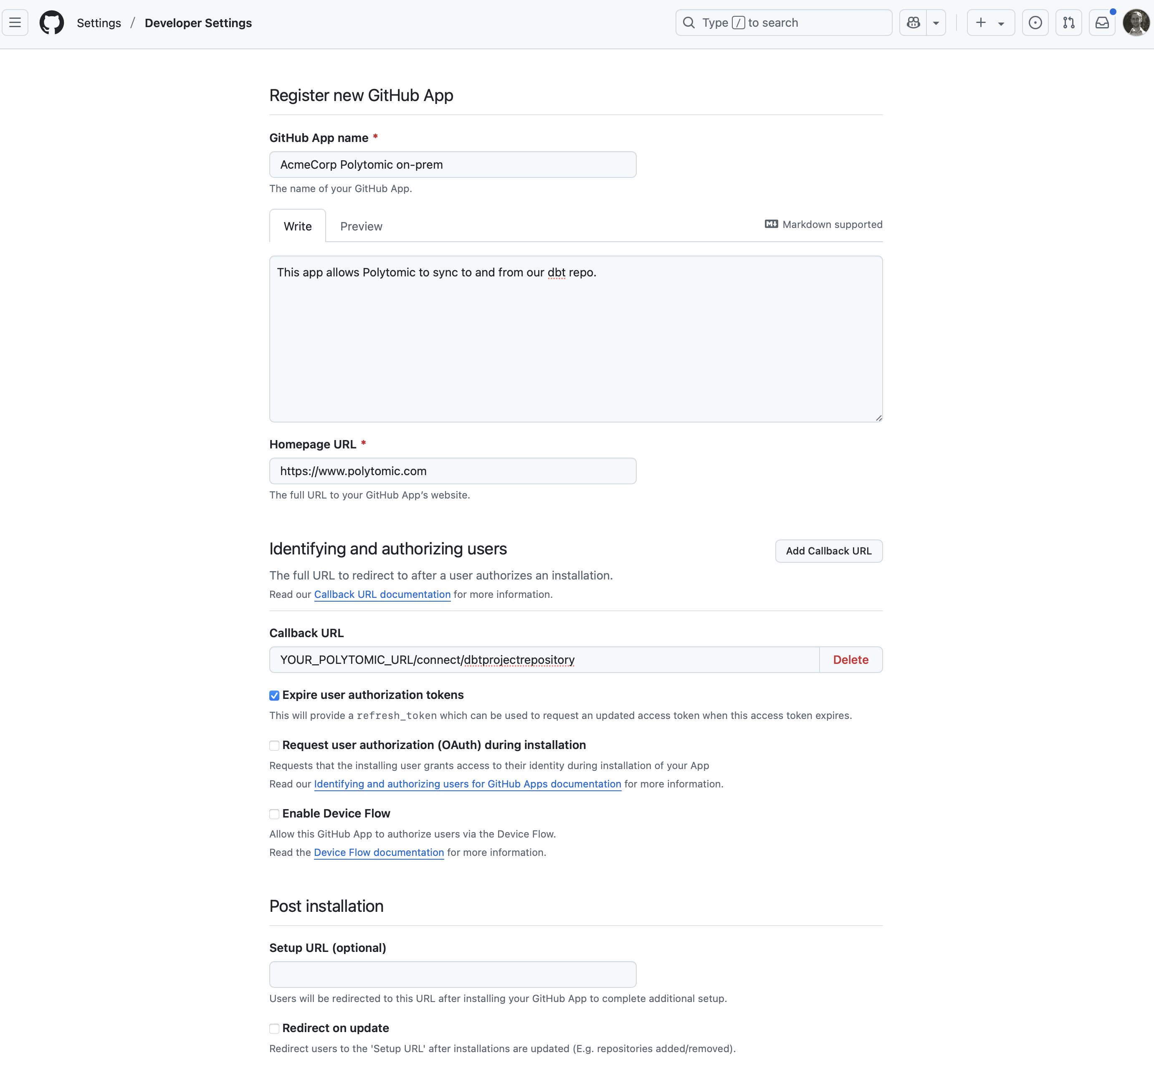Select the Write tab

[x=298, y=227]
